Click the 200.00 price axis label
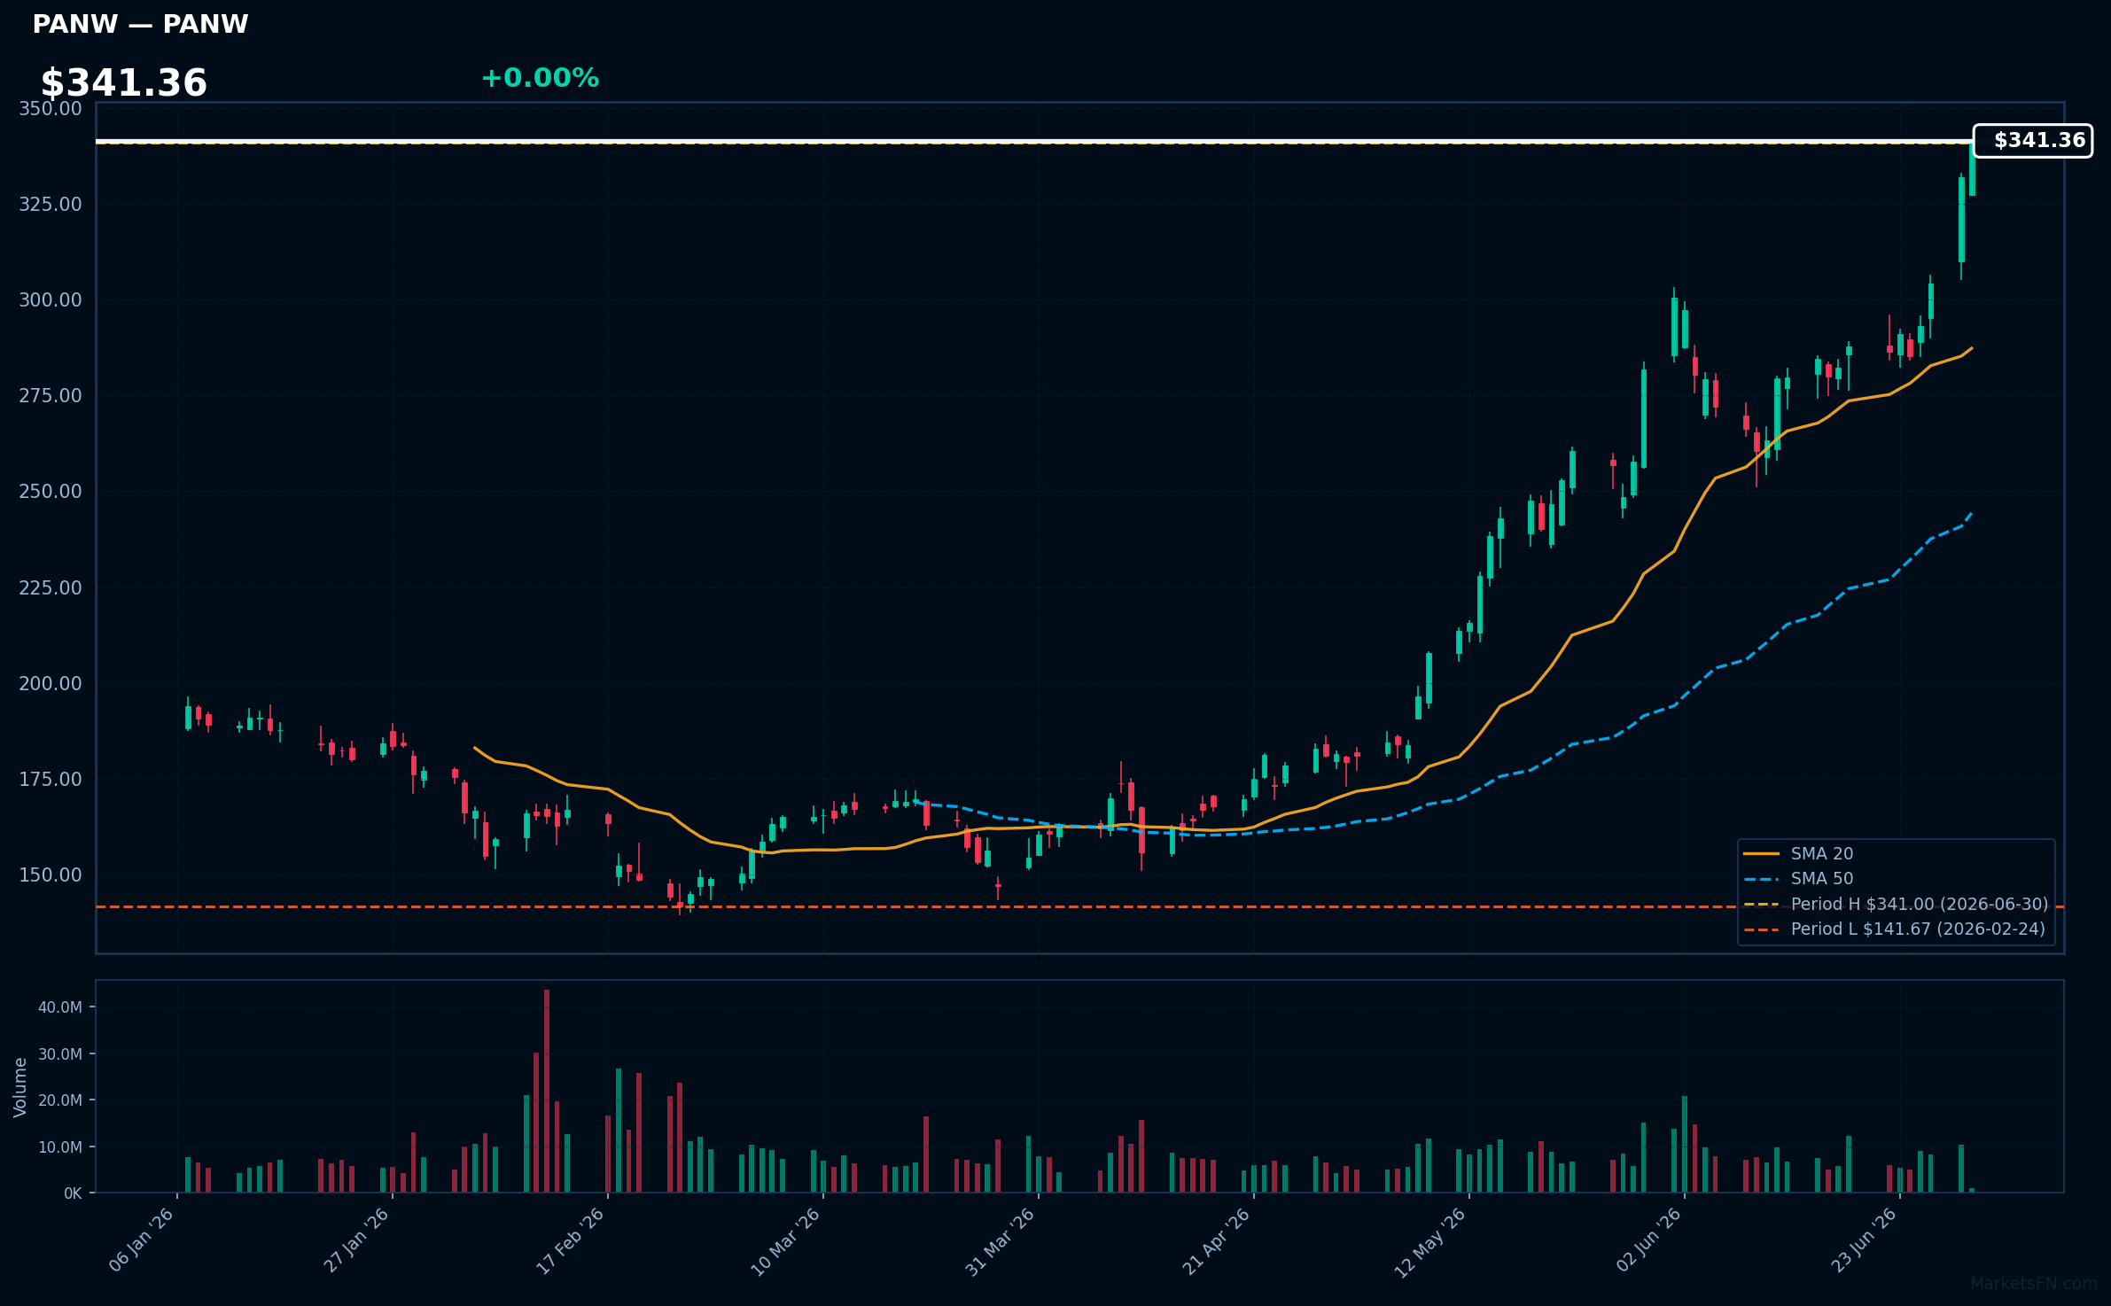This screenshot has height=1306, width=2111. coord(51,684)
